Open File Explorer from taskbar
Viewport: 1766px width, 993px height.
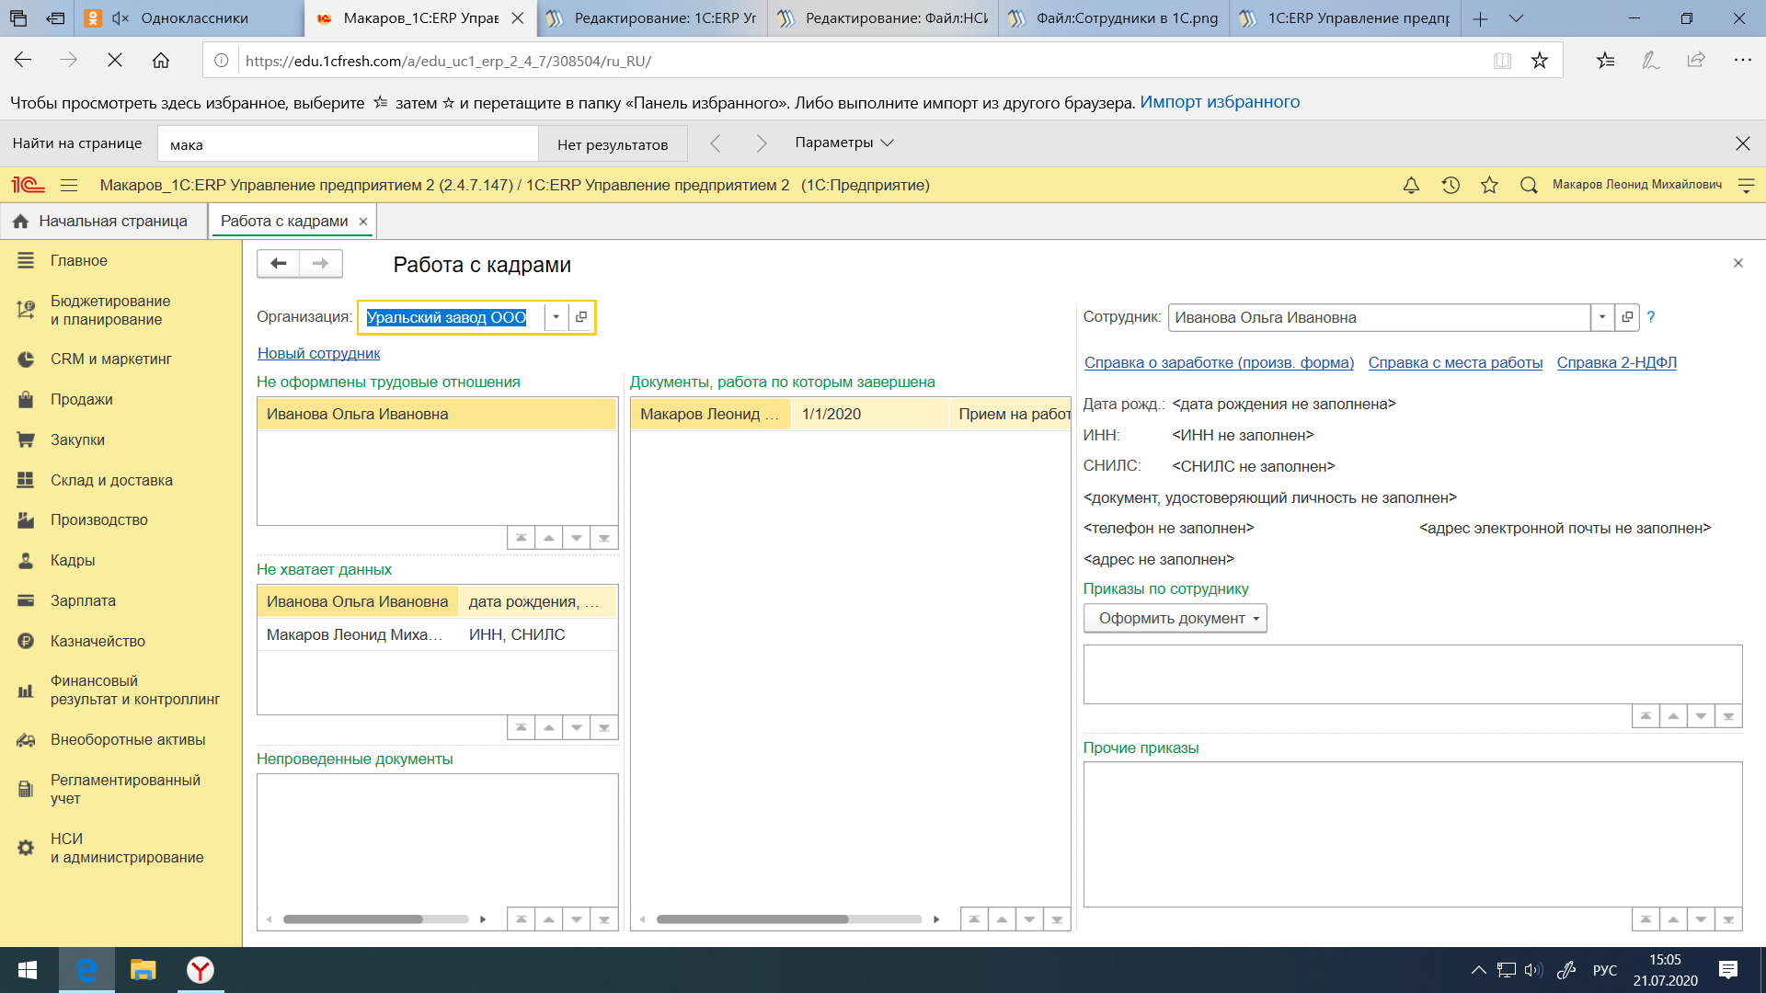click(x=143, y=970)
